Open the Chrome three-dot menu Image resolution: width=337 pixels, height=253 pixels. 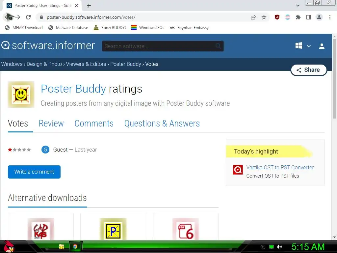(x=330, y=17)
